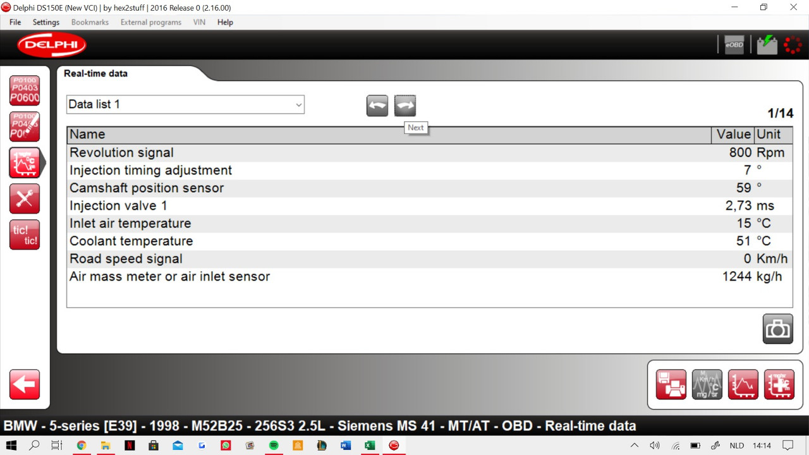
Task: Open the External programs menu
Action: point(151,22)
